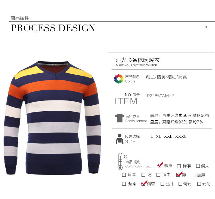Click the 湖兰/桔黄/桔红/亮黄 color text
215x199 pixels.
[x=167, y=77]
